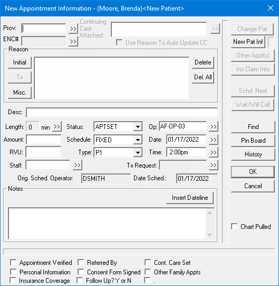279x286 pixels.
Task: Expand the Schedule dropdown showing FIXED
Action: (138, 140)
